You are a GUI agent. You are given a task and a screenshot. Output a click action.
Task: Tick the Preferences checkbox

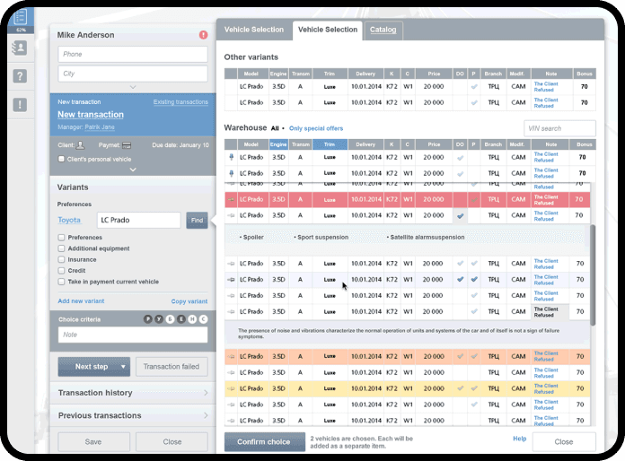(61, 238)
